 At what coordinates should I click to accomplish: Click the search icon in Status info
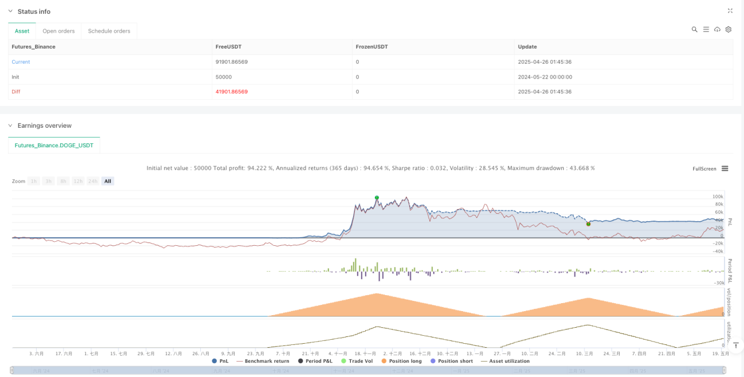point(694,29)
